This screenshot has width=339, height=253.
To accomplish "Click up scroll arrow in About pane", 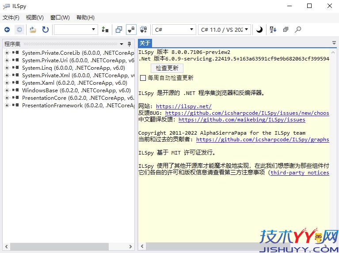I will (333, 52).
